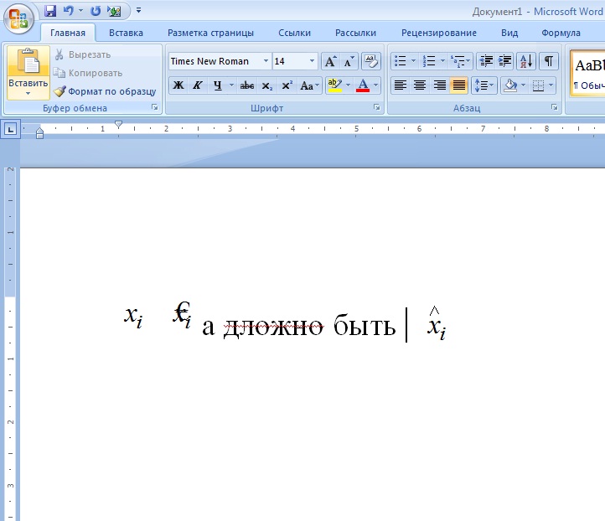
Task: Save the document from the quick access toolbar
Action: point(50,11)
